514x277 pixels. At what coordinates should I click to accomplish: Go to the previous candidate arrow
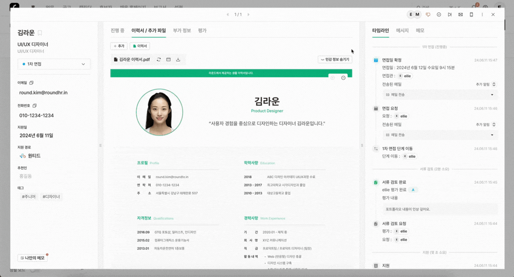coord(228,15)
